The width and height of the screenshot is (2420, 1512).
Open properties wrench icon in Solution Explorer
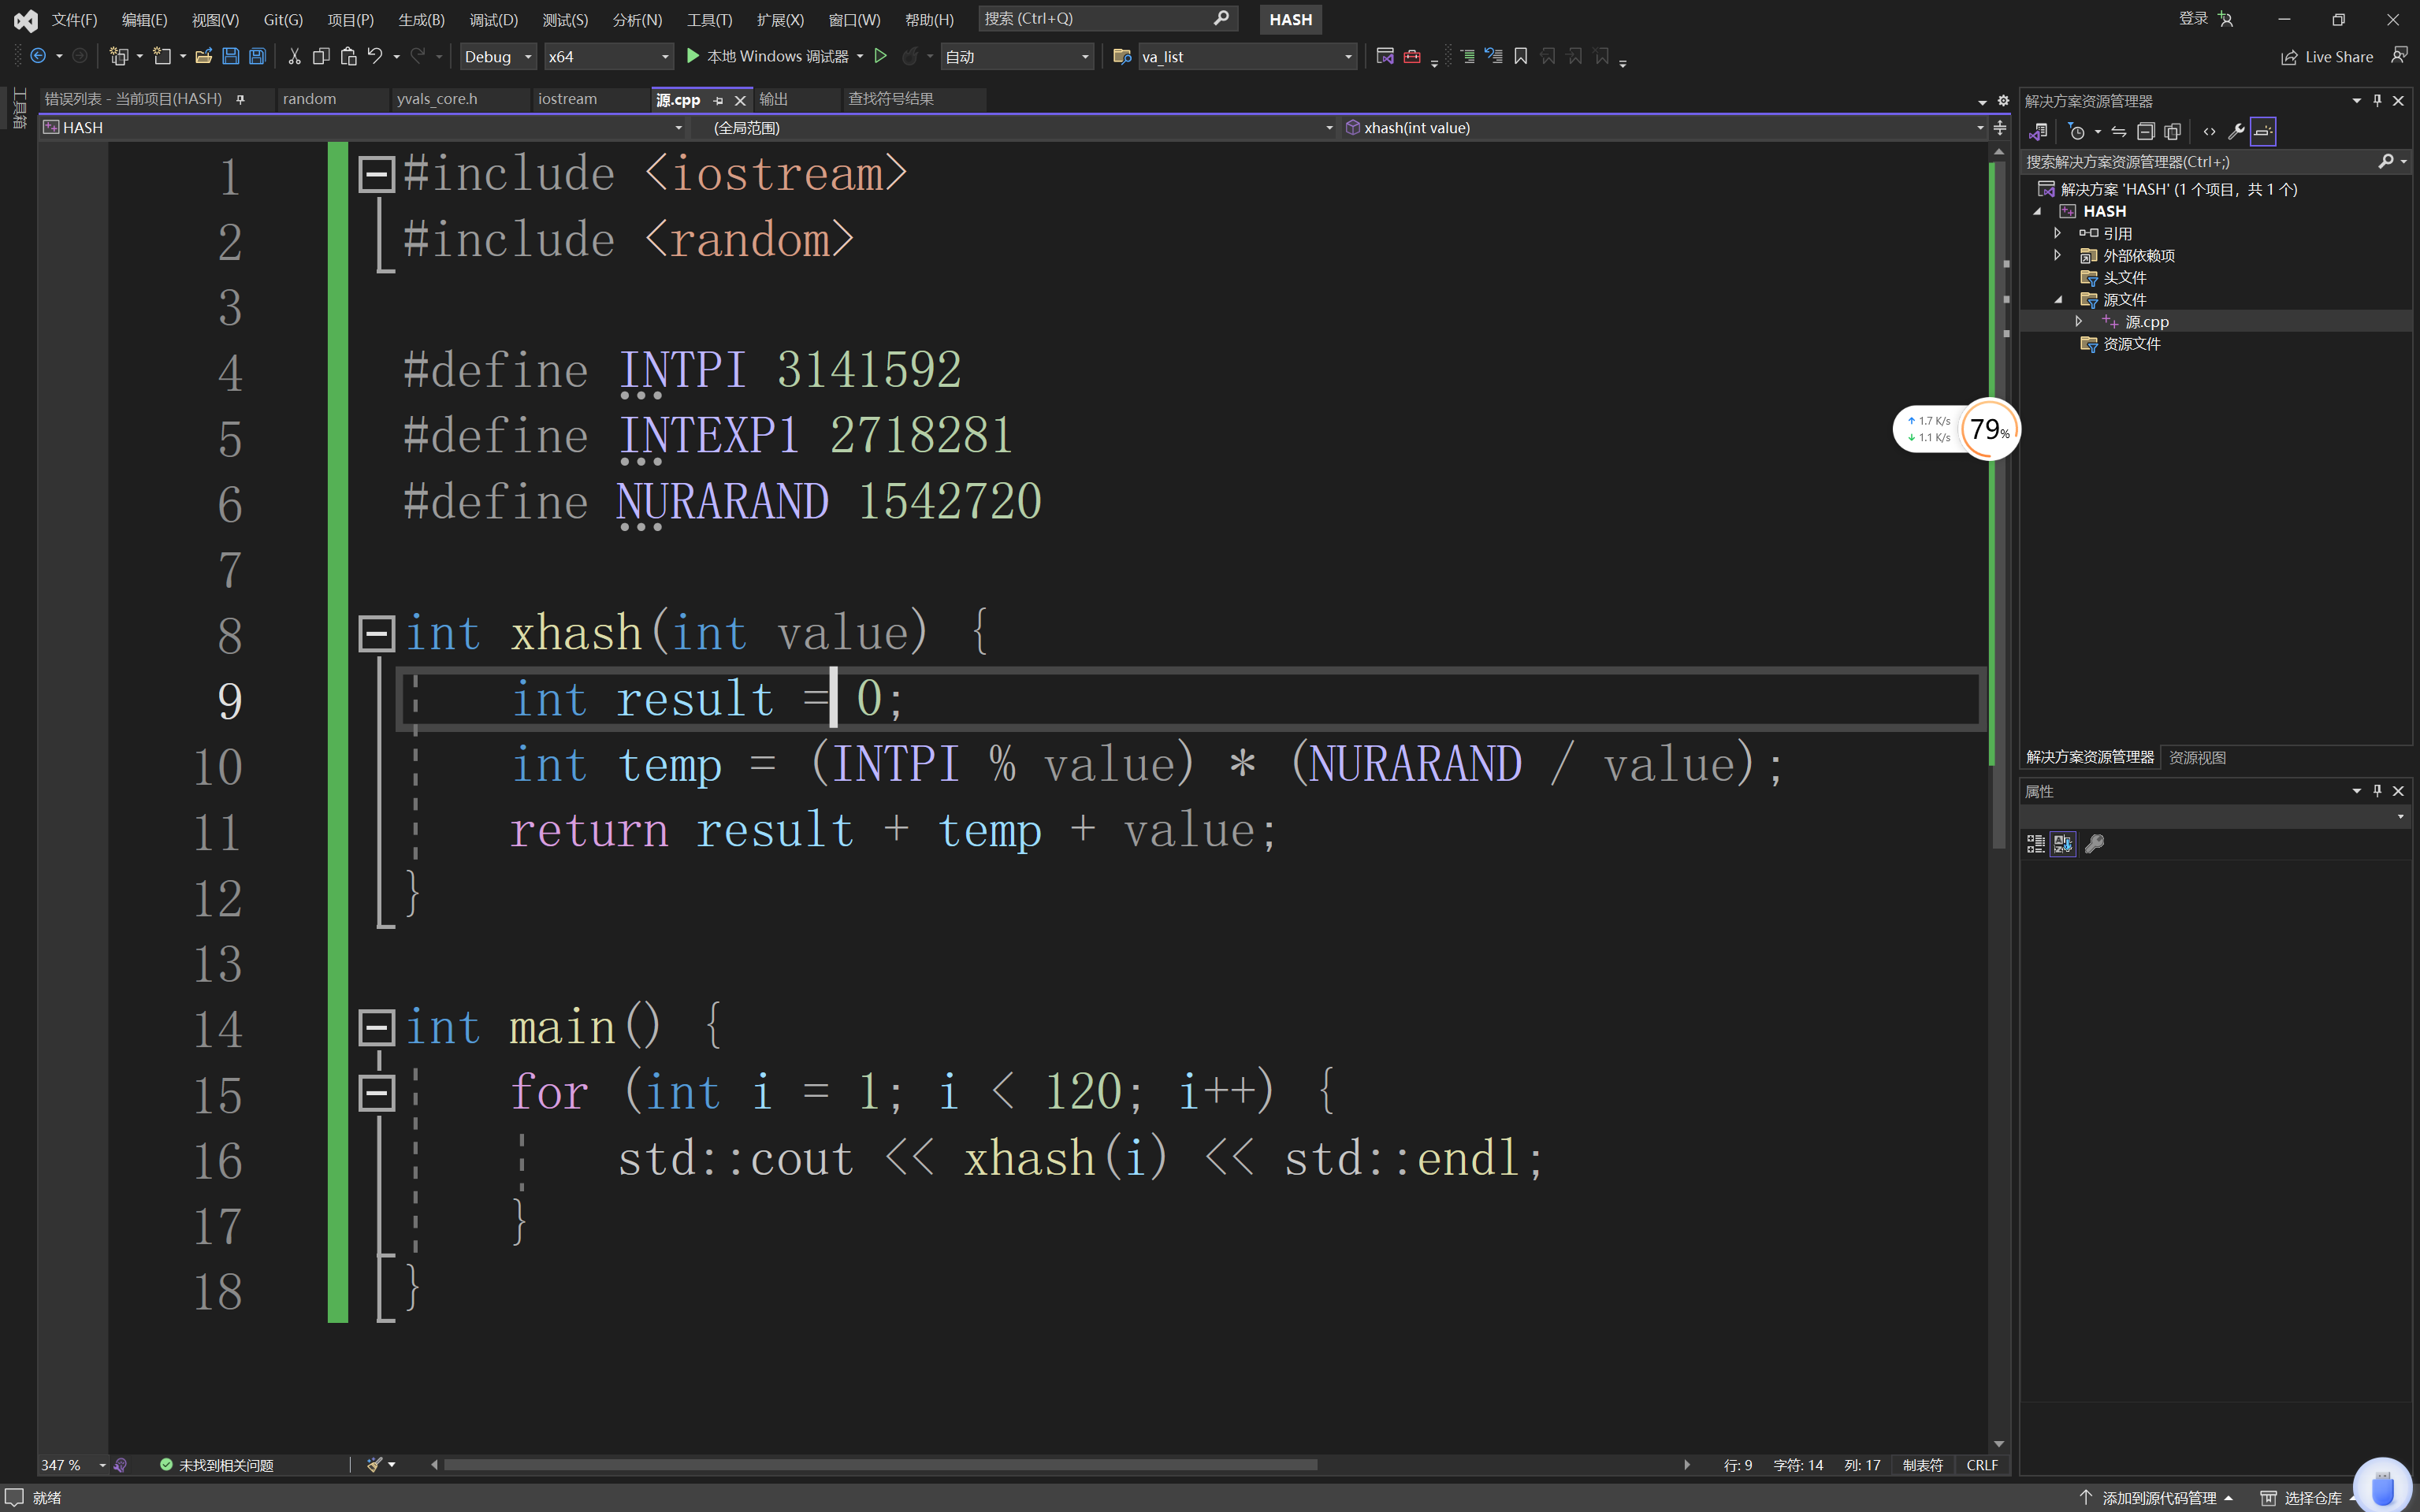click(2236, 131)
